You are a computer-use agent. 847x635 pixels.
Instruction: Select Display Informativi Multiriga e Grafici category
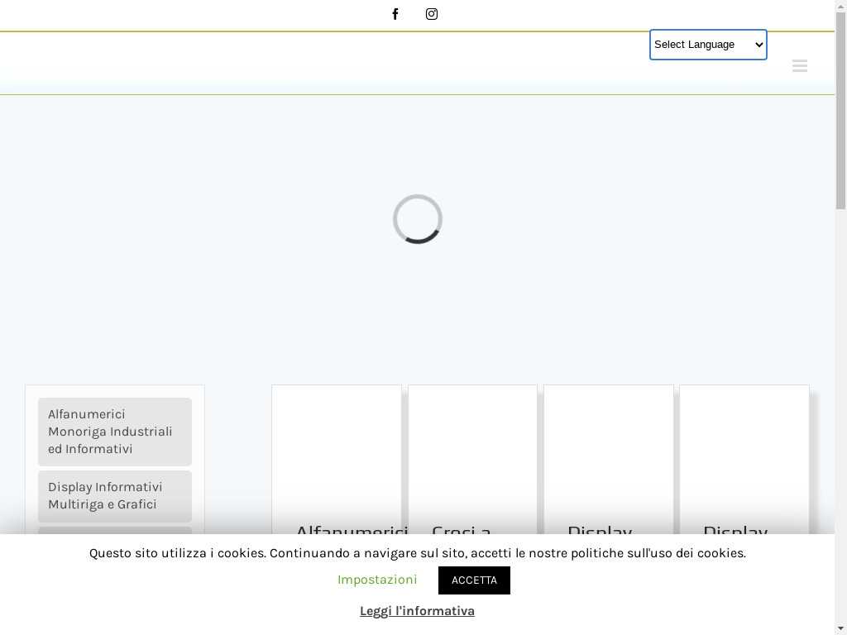pyautogui.click(x=114, y=495)
